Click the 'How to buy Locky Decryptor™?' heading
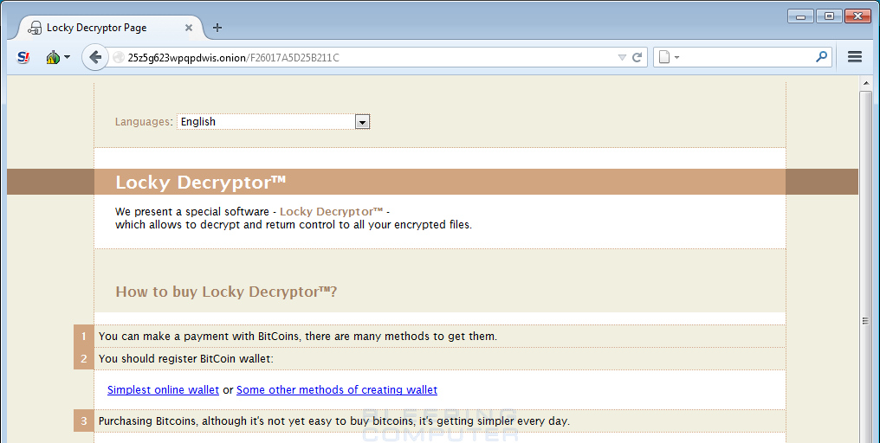Image resolution: width=880 pixels, height=443 pixels. click(x=226, y=292)
